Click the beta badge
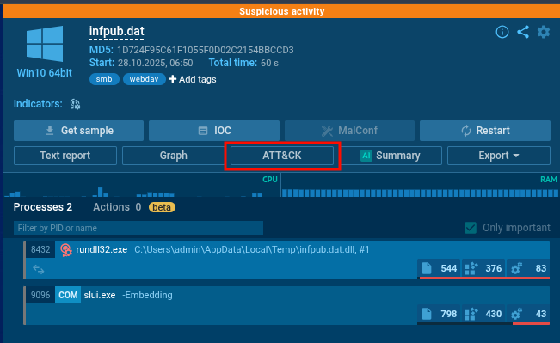 (x=162, y=207)
